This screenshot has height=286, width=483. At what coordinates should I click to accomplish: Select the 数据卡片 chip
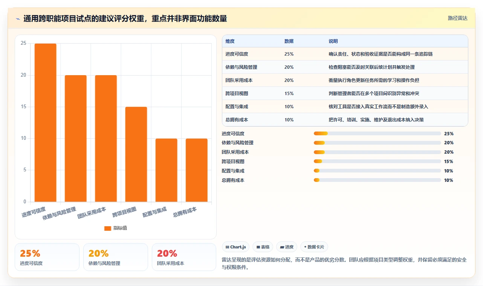(x=314, y=247)
